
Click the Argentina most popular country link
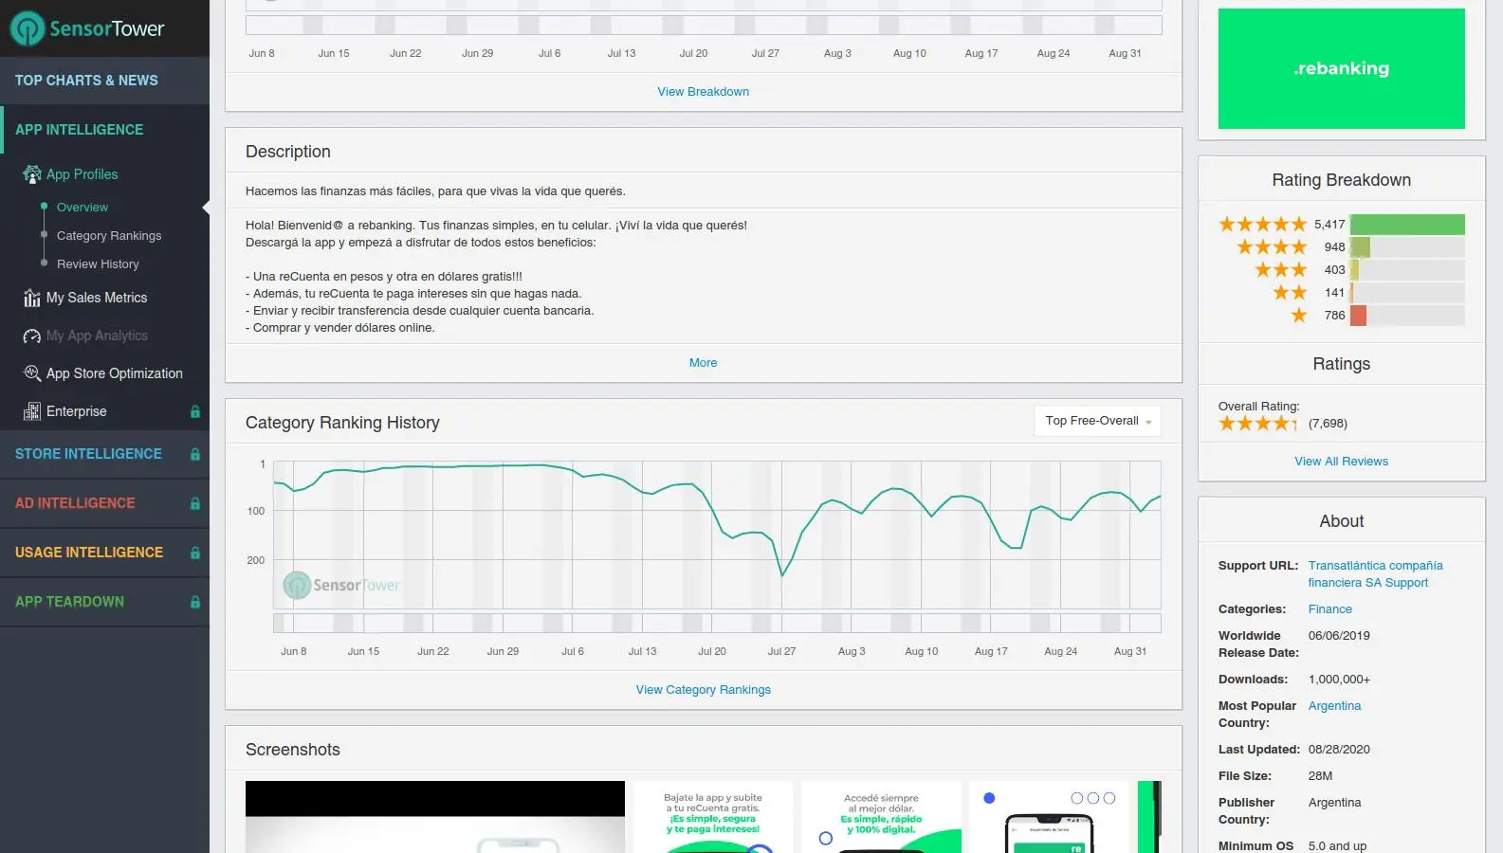coord(1334,706)
